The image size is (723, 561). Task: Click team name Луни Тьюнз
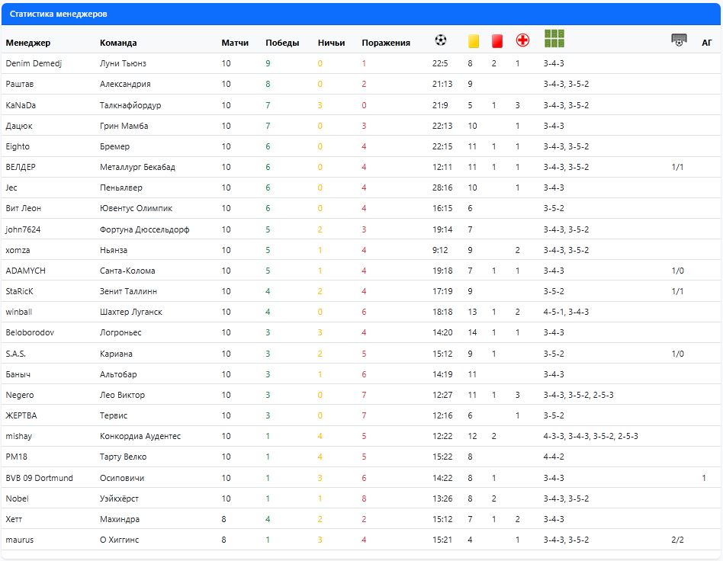[x=123, y=63]
